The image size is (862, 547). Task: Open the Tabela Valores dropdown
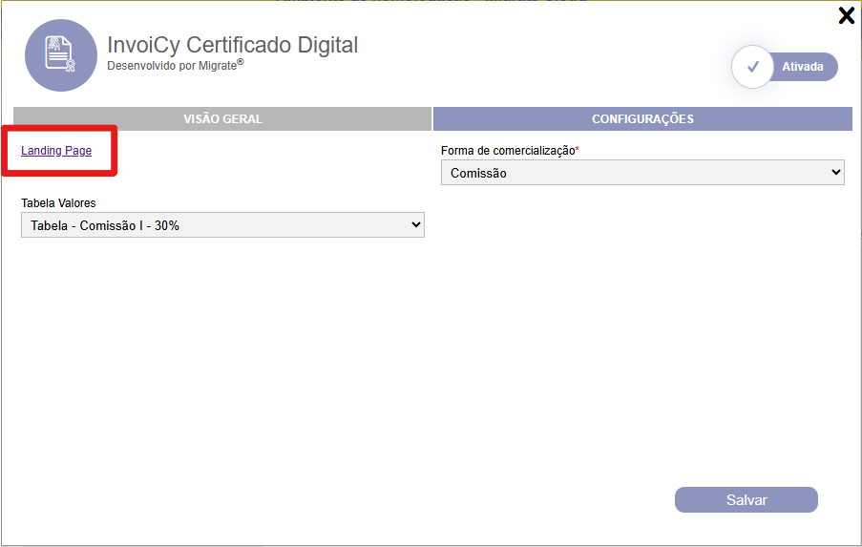pos(221,224)
